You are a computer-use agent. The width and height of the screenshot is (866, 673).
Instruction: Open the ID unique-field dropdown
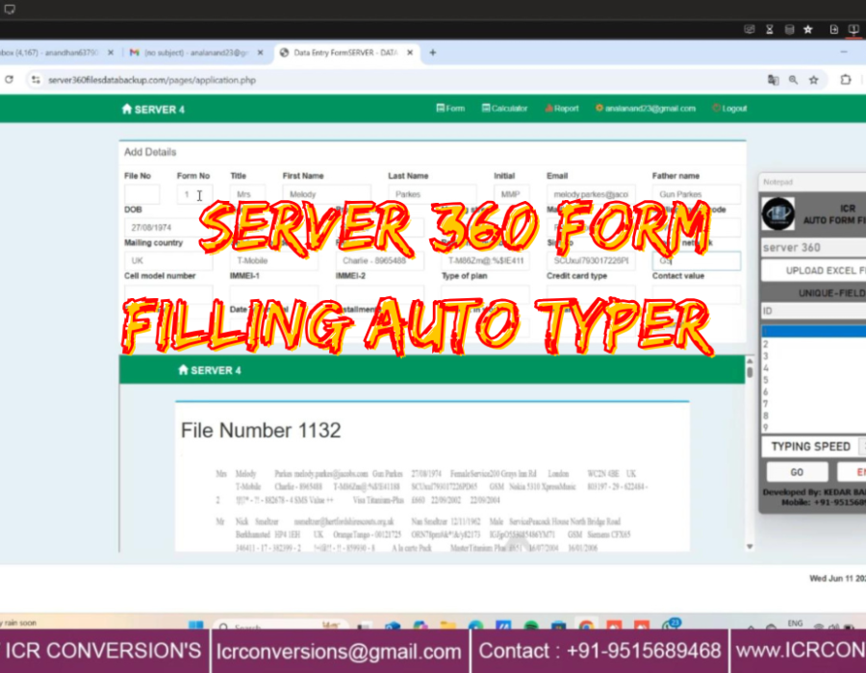pyautogui.click(x=813, y=311)
